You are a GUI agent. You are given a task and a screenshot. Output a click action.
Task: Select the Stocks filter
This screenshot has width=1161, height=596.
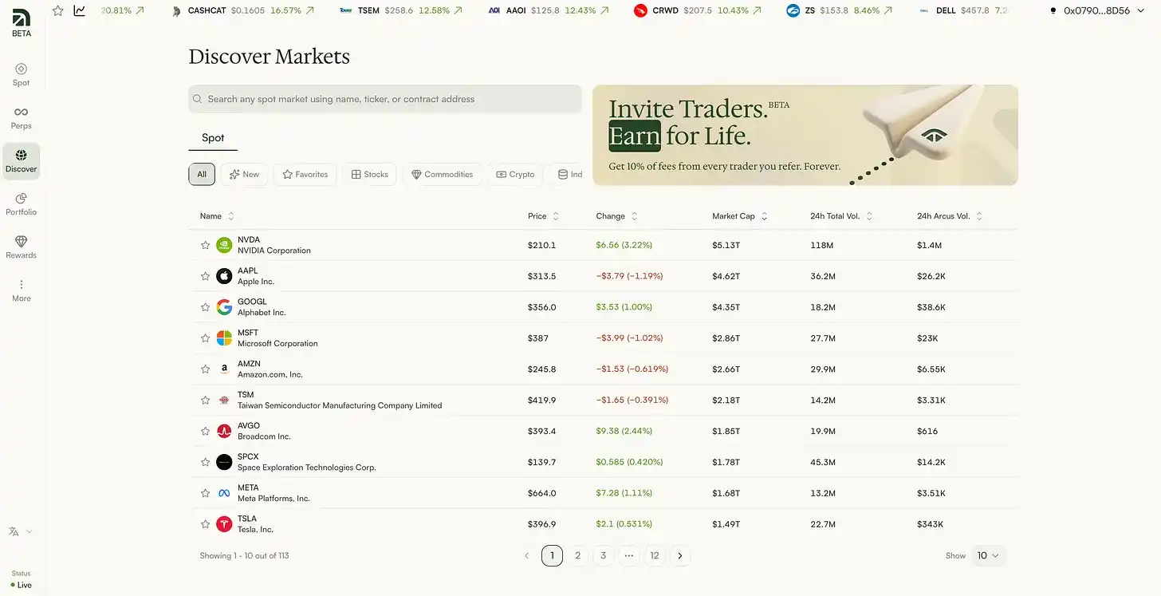coord(370,174)
